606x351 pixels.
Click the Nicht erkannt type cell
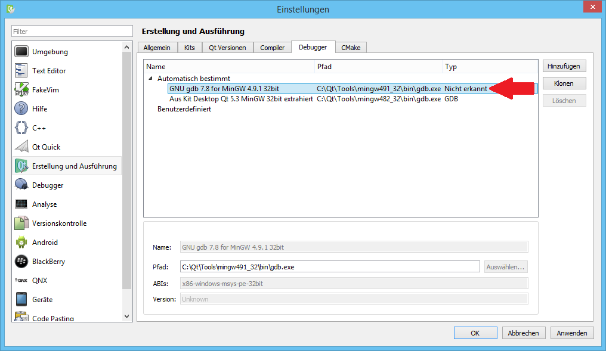click(x=466, y=88)
